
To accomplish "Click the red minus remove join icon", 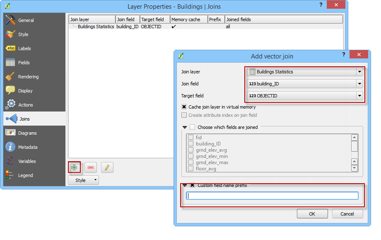I will 91,167.
